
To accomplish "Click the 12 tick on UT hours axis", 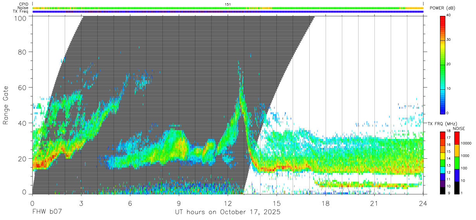I will 228,203.
